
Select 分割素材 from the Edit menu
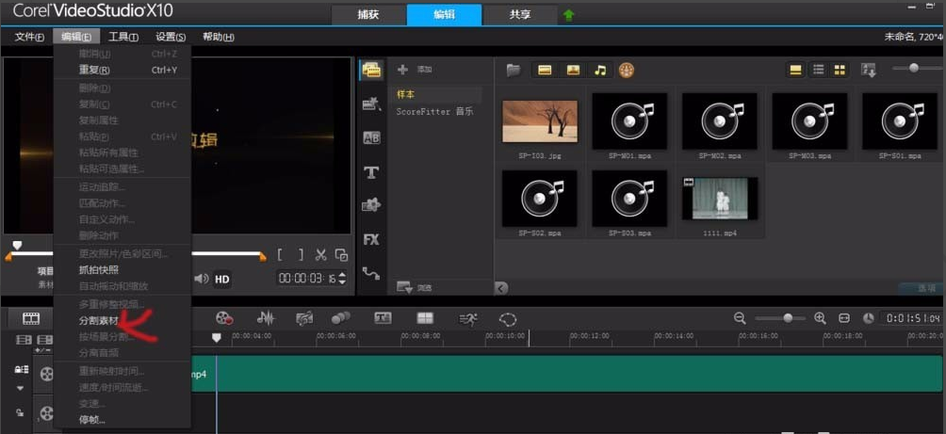[99, 320]
